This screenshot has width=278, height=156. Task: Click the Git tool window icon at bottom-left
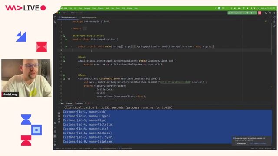pos(55,145)
